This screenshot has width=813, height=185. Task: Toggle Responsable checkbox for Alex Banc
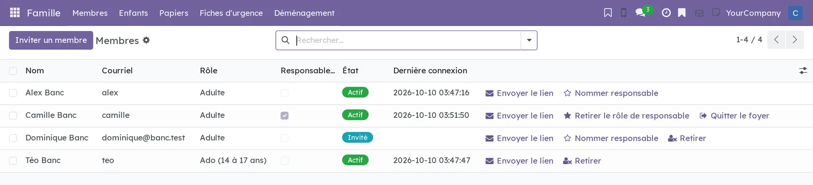(285, 93)
